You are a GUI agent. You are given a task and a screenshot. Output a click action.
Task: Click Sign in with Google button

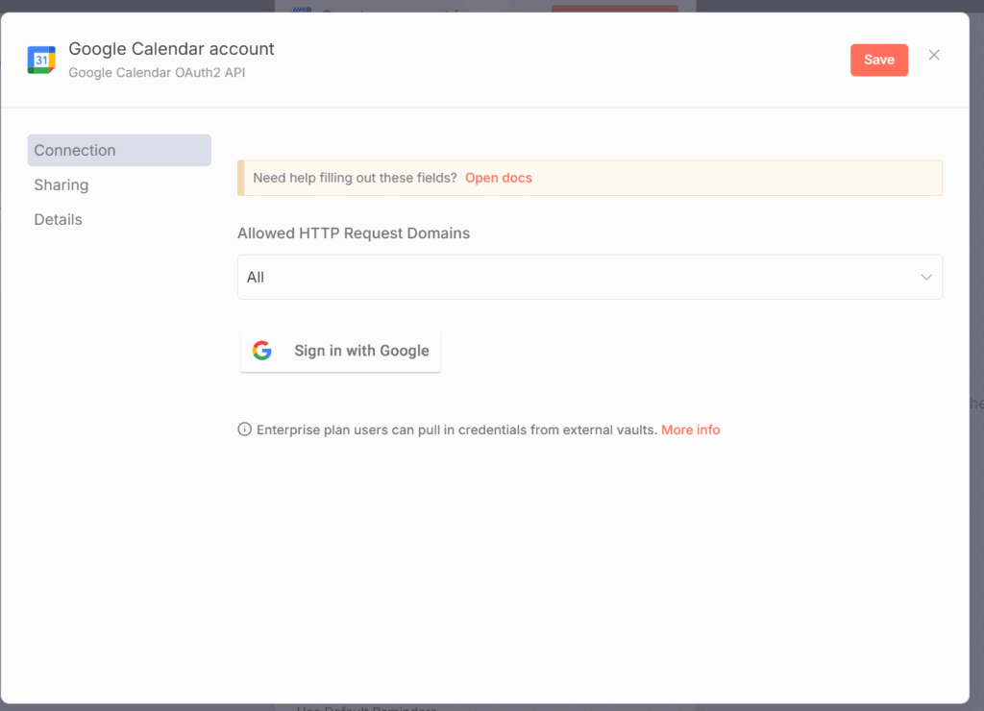340,351
